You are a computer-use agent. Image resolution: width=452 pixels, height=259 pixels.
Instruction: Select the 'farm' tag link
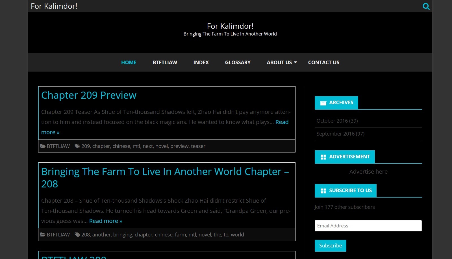pyautogui.click(x=181, y=234)
